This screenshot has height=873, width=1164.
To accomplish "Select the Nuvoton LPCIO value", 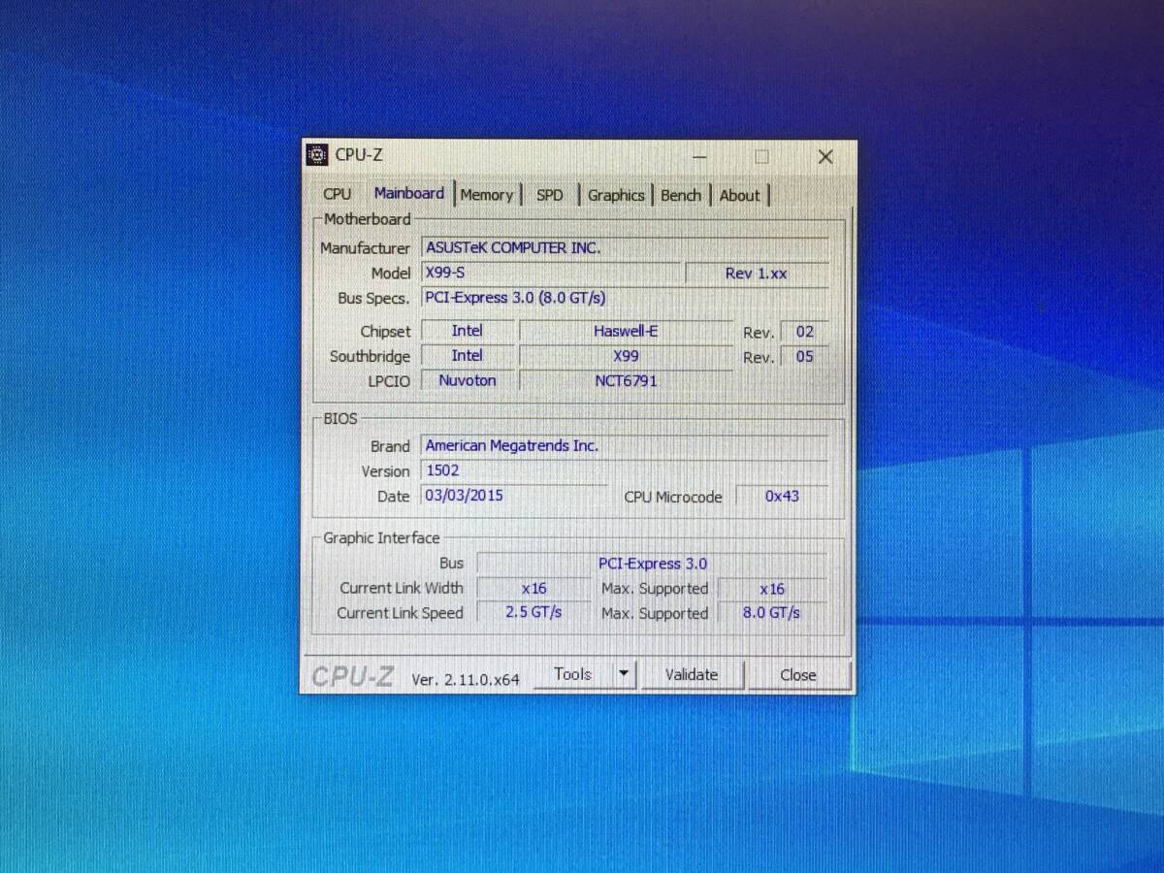I will tap(468, 380).
